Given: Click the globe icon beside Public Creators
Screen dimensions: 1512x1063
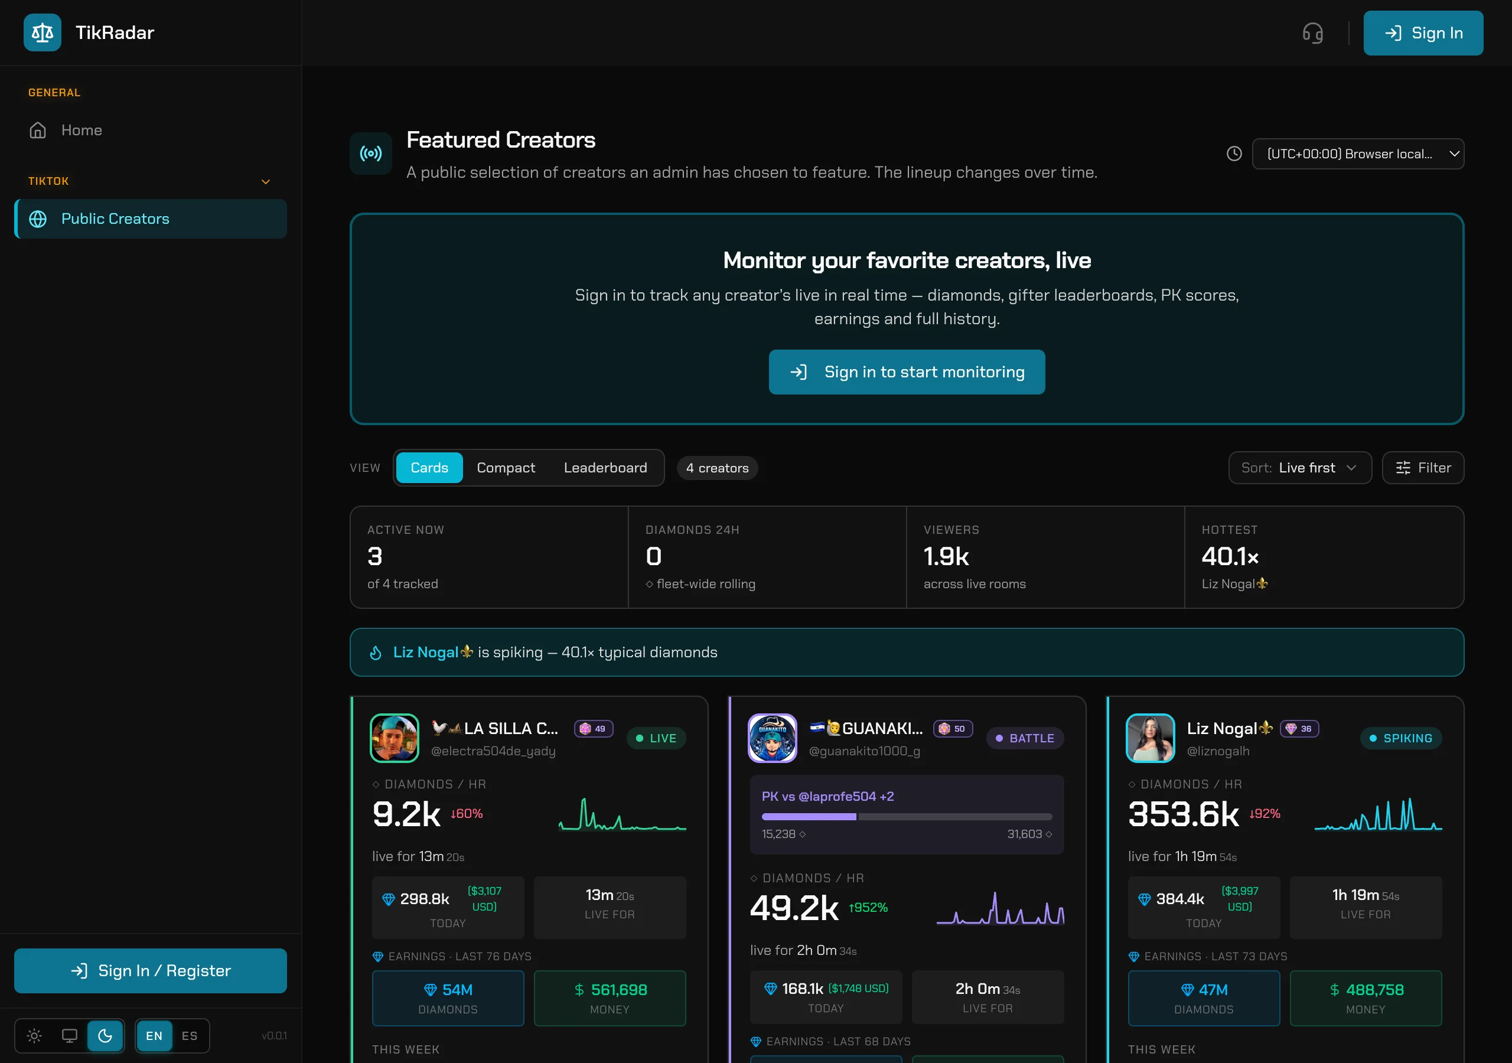Looking at the screenshot, I should (38, 219).
